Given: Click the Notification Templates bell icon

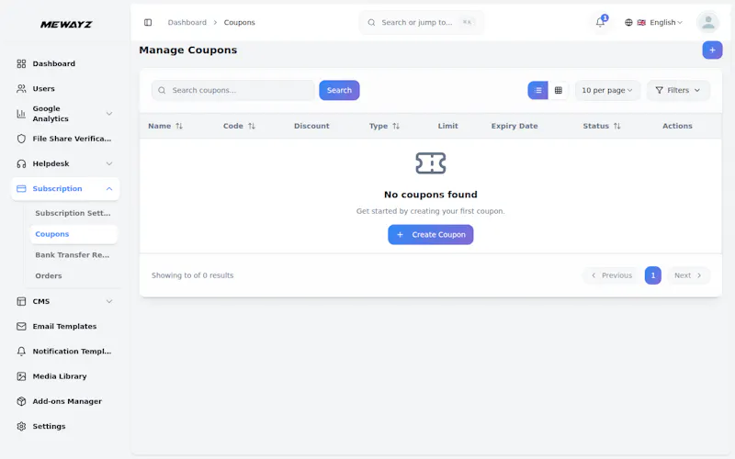Looking at the screenshot, I should (21, 352).
